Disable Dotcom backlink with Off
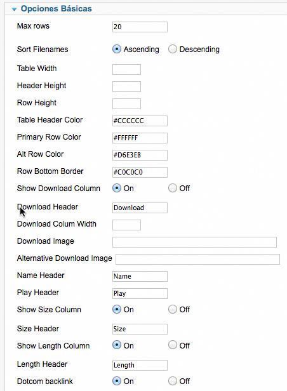 [173, 381]
